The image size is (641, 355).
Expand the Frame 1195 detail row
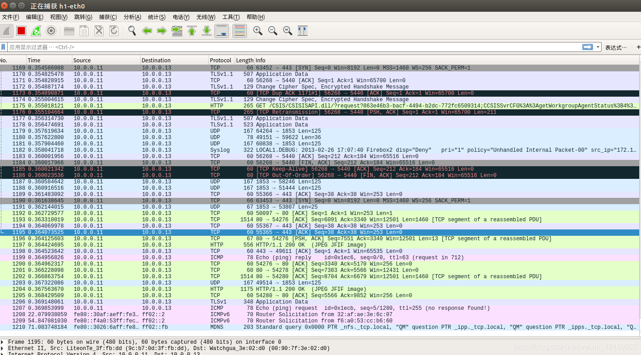click(x=4, y=342)
